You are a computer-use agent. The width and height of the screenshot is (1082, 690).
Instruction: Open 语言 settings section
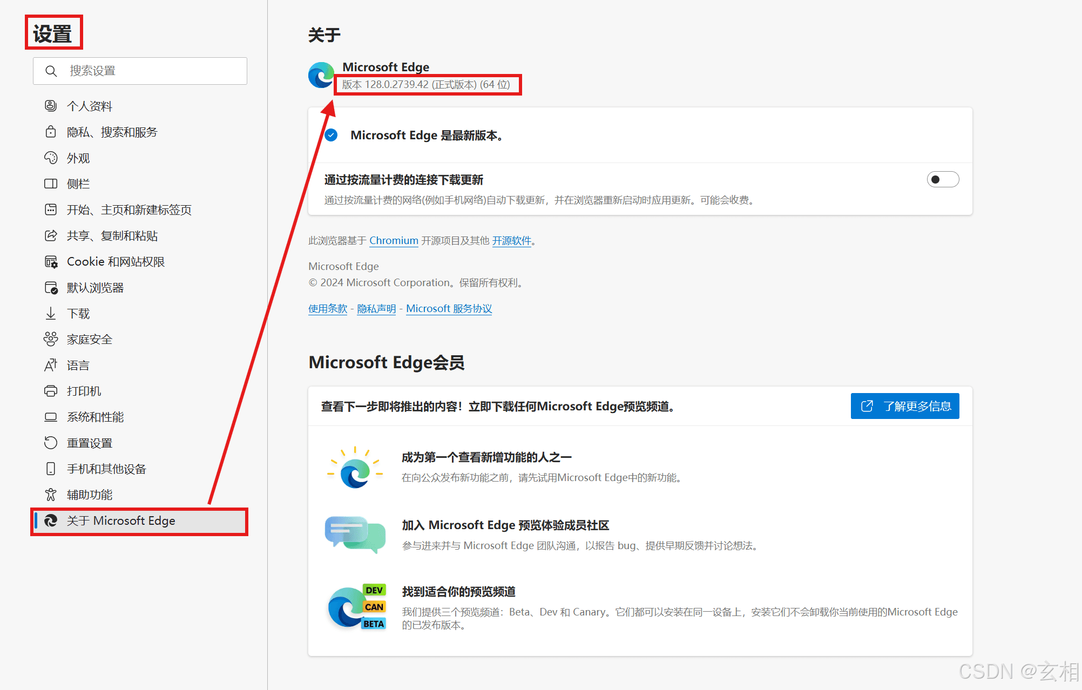coord(78,366)
